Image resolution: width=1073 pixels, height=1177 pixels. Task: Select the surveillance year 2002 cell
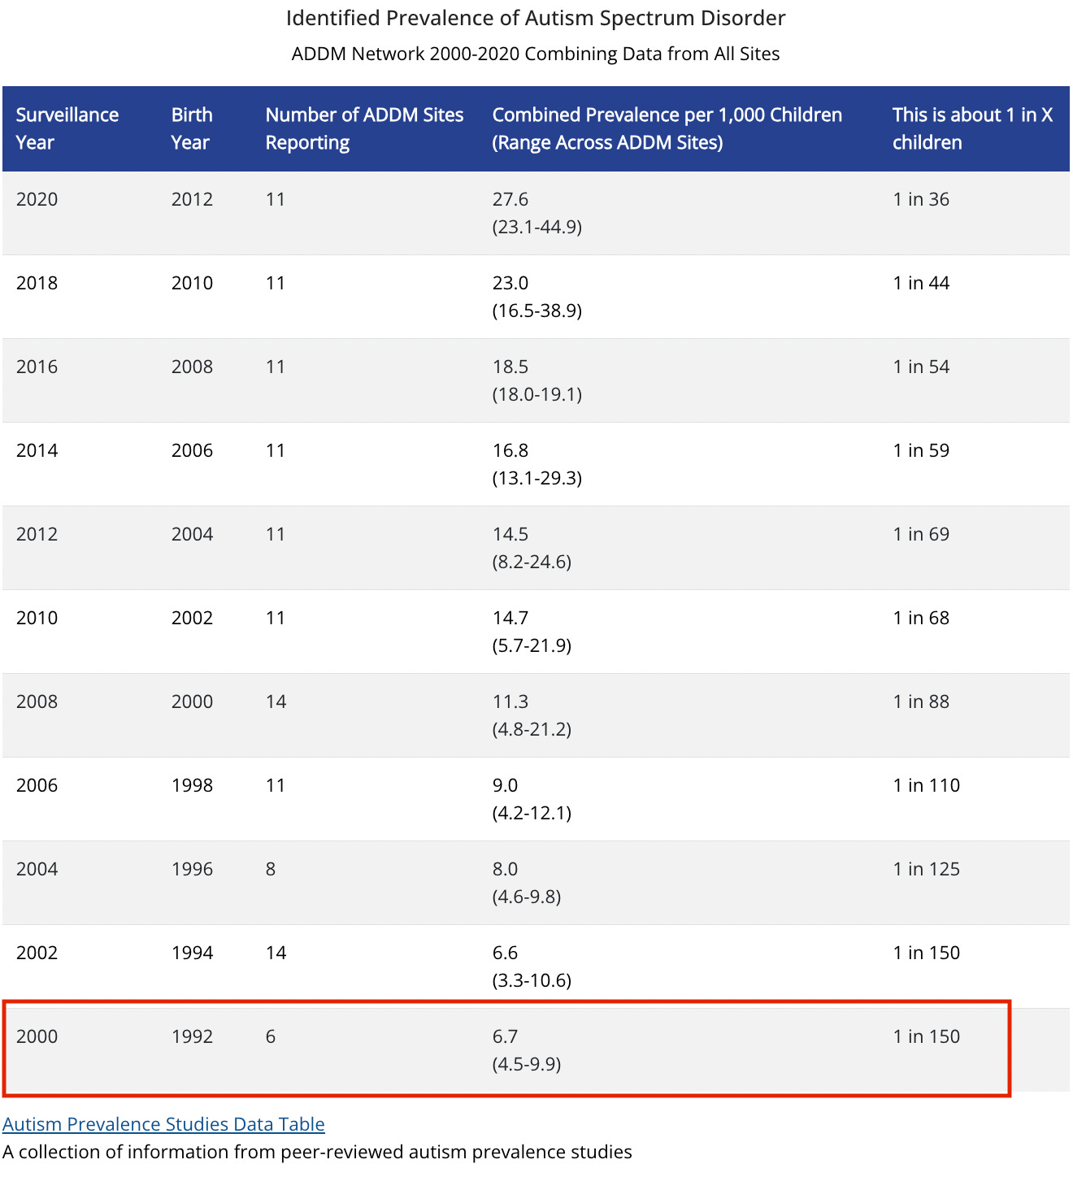37,953
